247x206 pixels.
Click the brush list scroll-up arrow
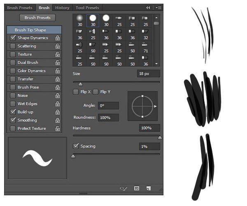[156, 18]
